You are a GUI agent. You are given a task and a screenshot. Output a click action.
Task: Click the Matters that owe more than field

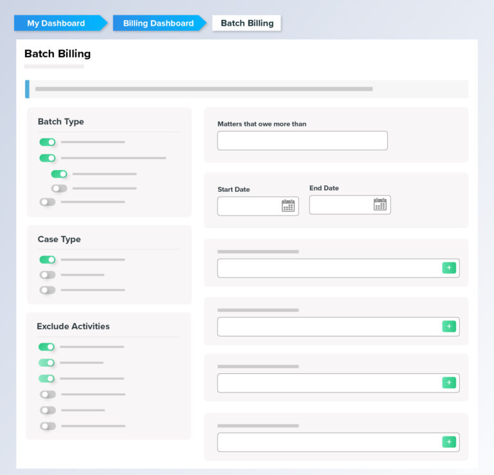[x=302, y=141]
